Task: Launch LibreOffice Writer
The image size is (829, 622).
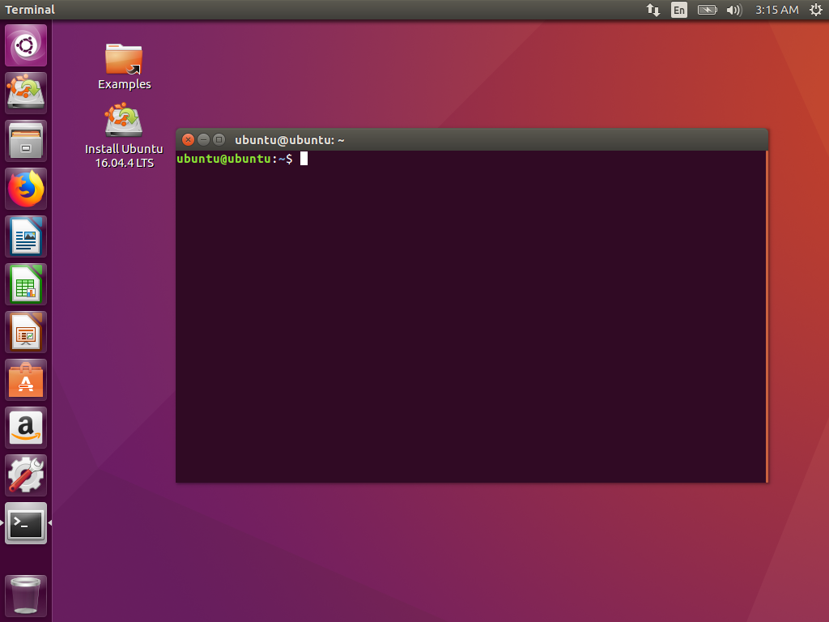Action: coord(25,236)
